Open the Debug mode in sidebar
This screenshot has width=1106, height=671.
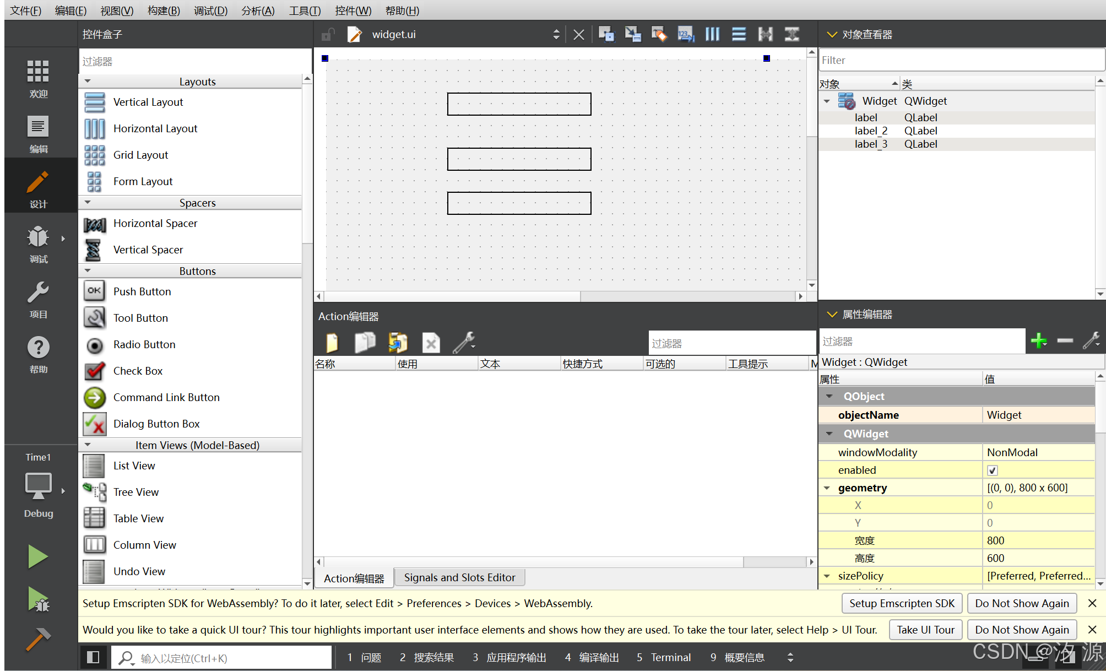pos(38,242)
